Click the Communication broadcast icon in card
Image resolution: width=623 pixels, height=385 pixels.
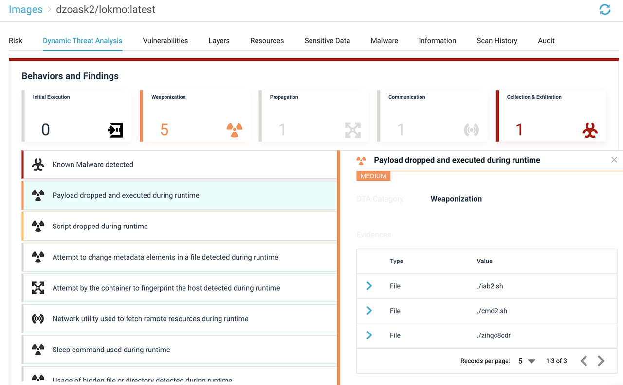point(471,130)
